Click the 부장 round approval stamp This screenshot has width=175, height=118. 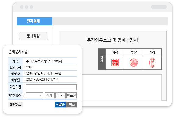coord(134,63)
